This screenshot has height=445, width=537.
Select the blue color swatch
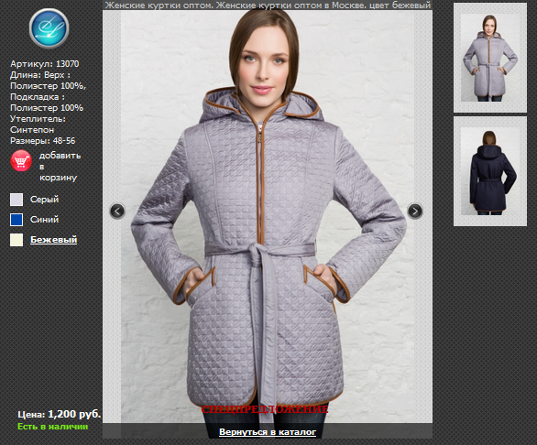pos(16,220)
